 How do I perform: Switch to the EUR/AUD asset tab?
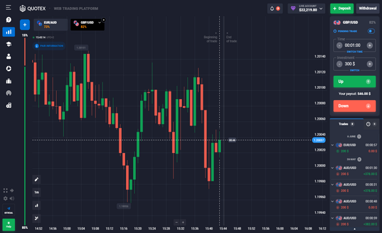(x=50, y=24)
